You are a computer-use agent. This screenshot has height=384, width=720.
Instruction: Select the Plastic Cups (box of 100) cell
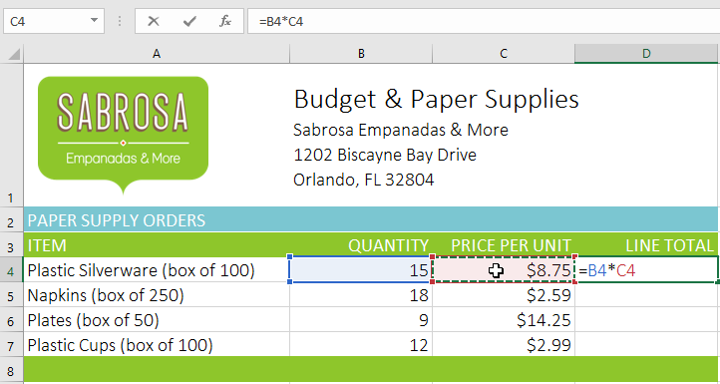coord(157,345)
